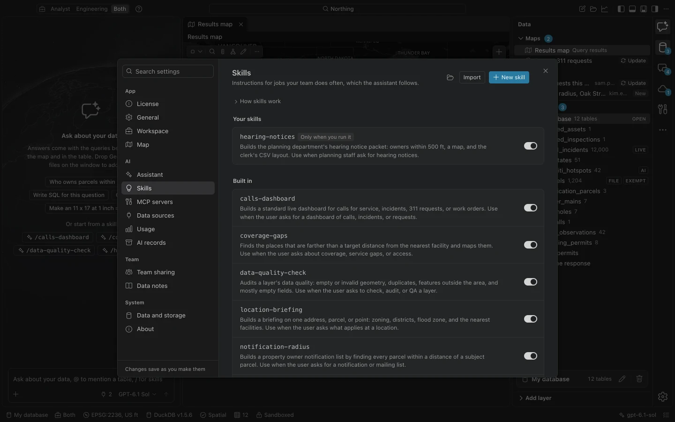Select Data sources in settings sidebar
Image resolution: width=675 pixels, height=422 pixels.
click(x=168, y=215)
